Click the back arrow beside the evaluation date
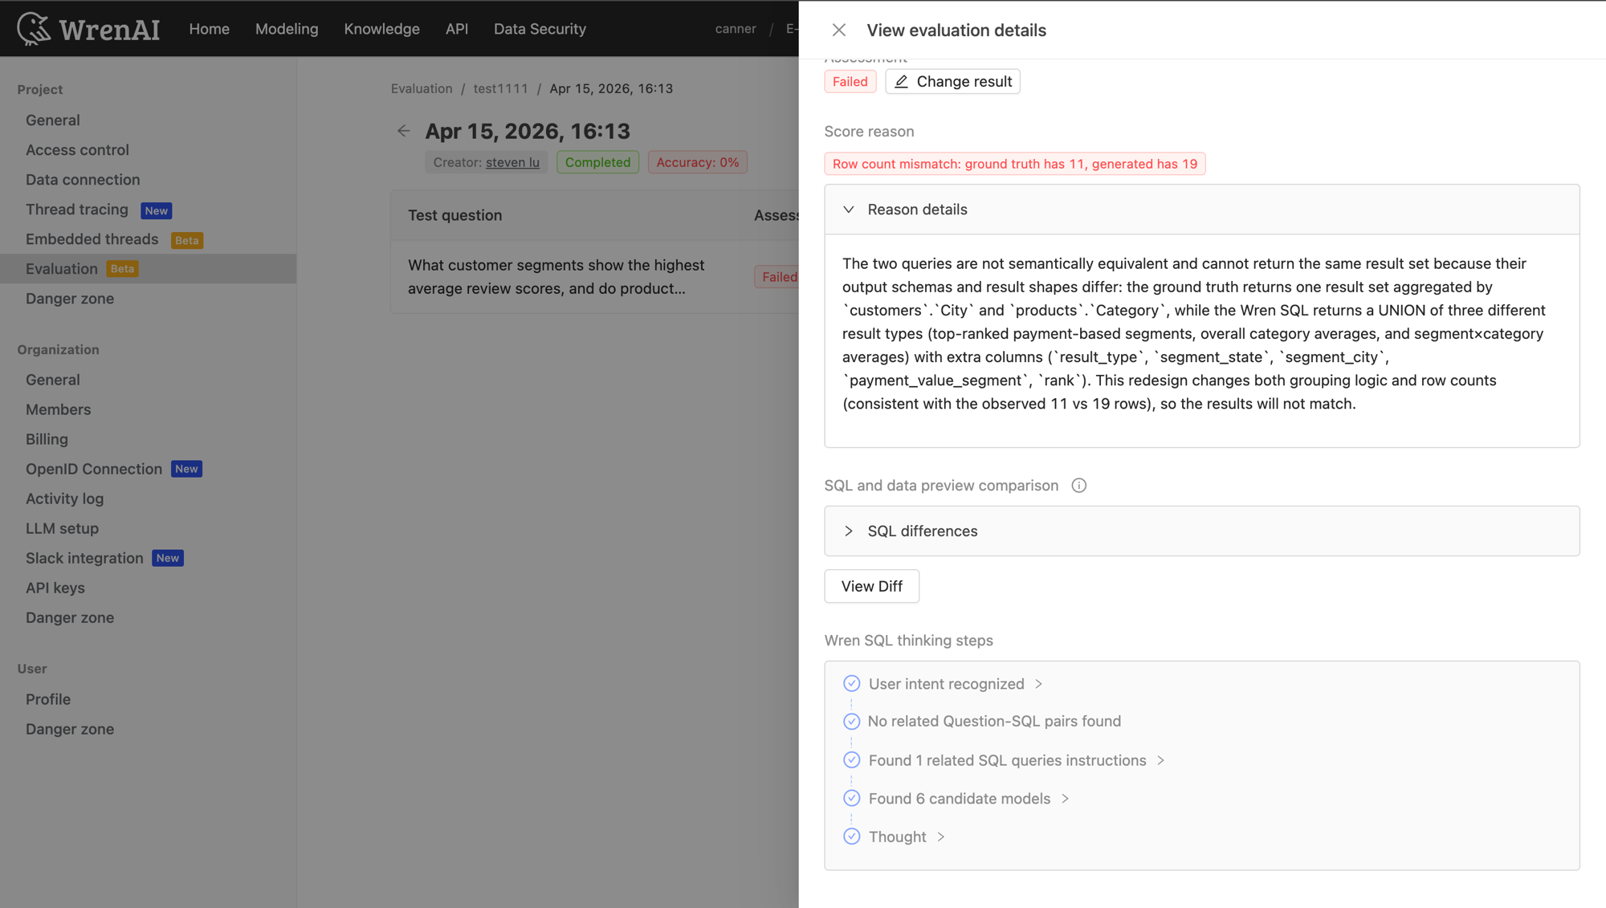This screenshot has height=908, width=1606. 404,131
